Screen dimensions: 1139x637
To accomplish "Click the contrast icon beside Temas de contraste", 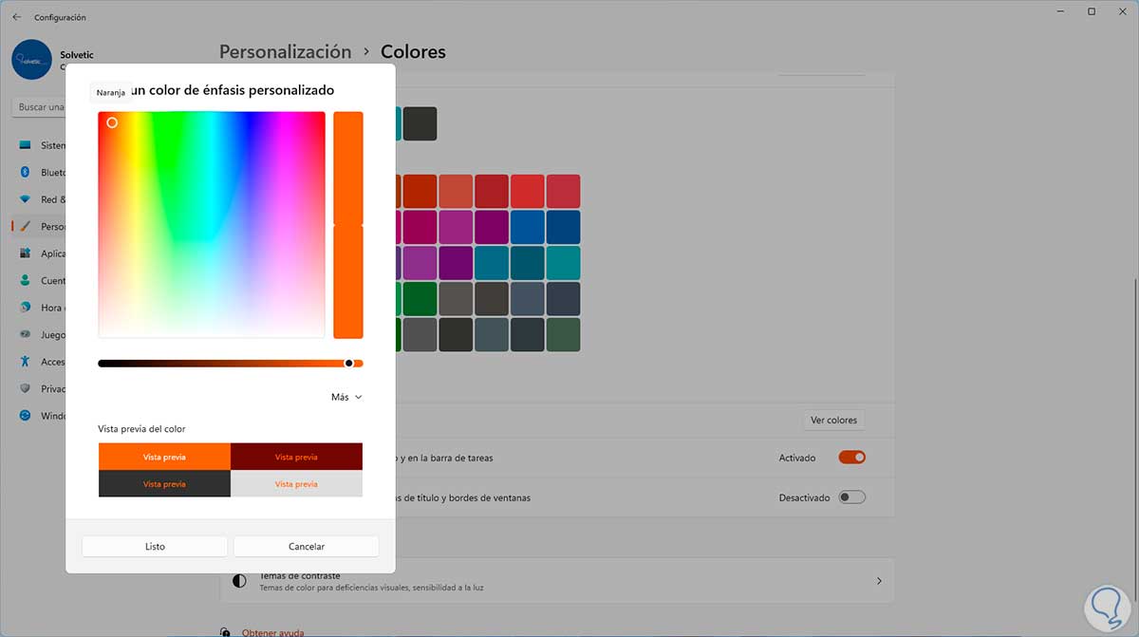I will tap(239, 580).
